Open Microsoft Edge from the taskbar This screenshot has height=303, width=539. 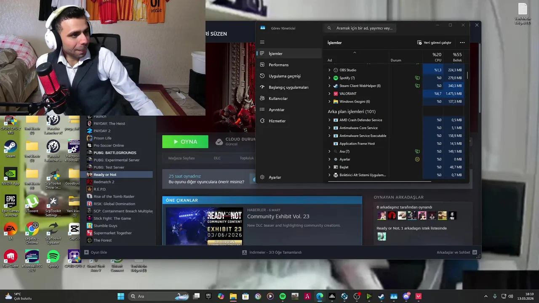click(x=320, y=296)
